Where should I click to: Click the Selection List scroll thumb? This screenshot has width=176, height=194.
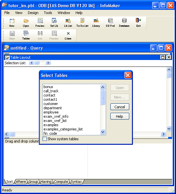(x=37, y=63)
